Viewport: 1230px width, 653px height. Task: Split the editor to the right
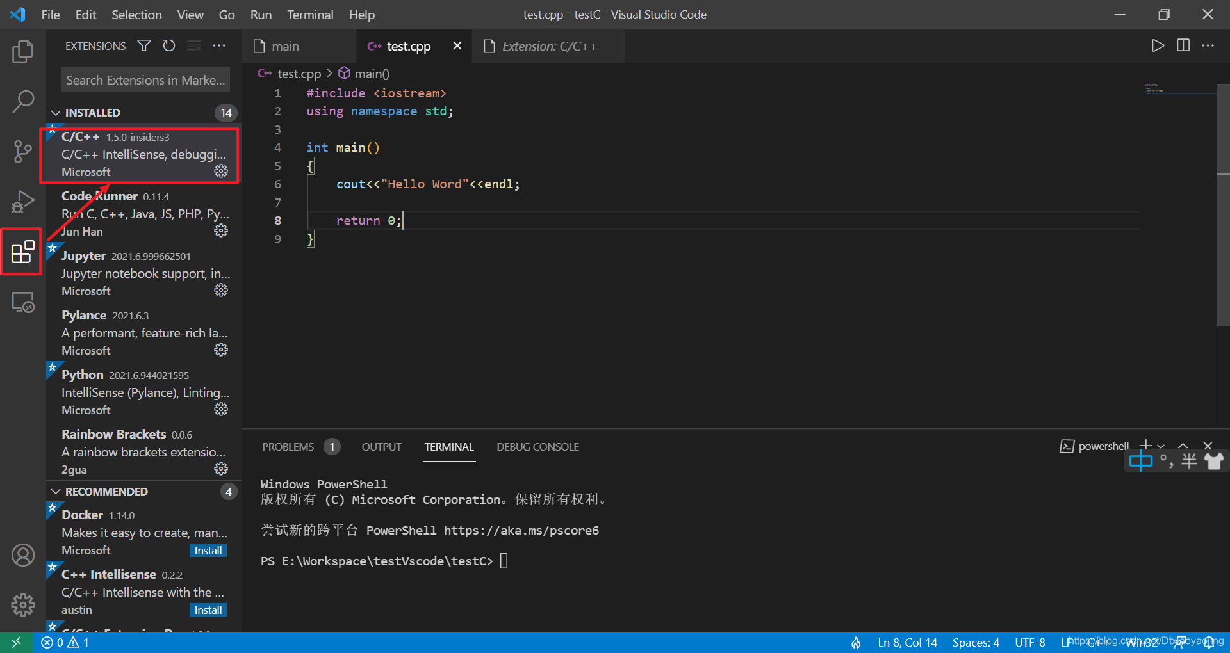(1183, 45)
